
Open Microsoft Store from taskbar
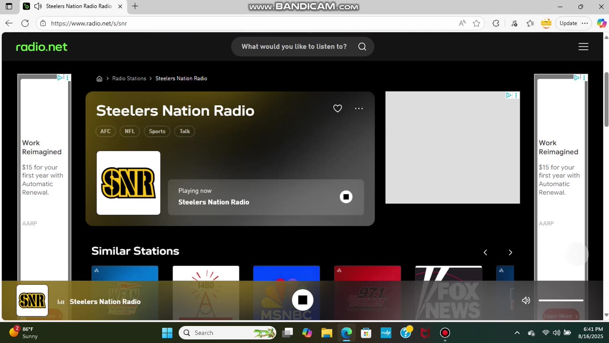pyautogui.click(x=366, y=333)
